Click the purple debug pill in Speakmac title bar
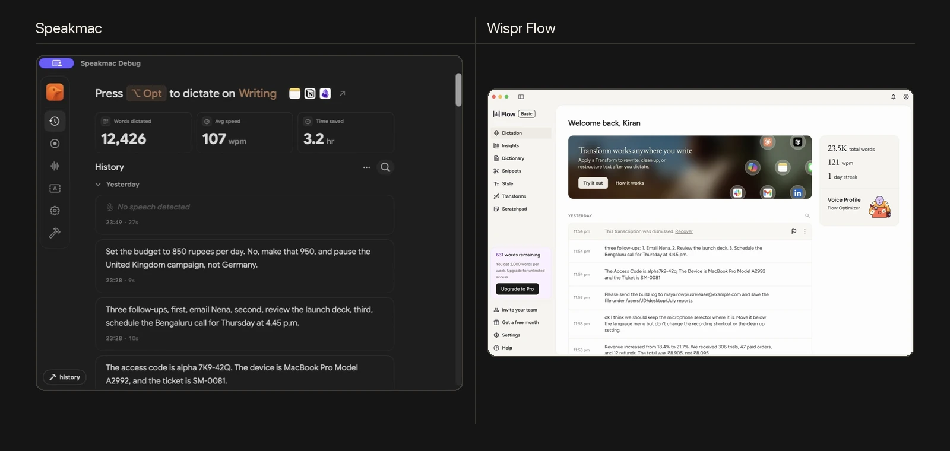Viewport: 950px width, 451px height. click(x=56, y=63)
